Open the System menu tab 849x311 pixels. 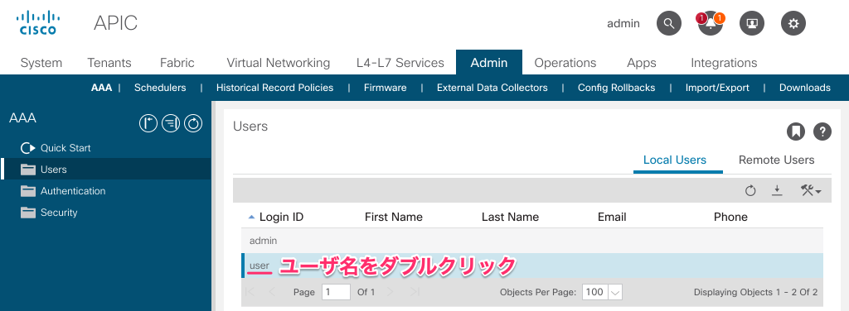[x=41, y=63]
